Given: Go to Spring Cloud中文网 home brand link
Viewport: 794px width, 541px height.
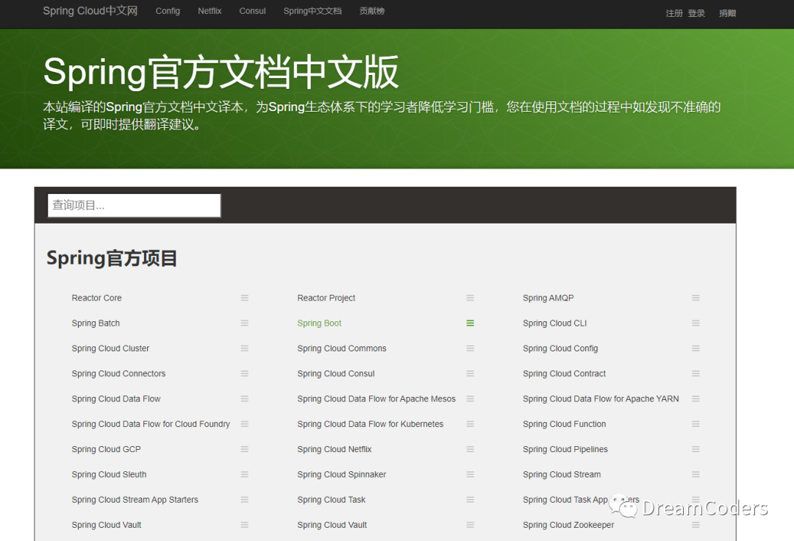Looking at the screenshot, I should (x=90, y=11).
